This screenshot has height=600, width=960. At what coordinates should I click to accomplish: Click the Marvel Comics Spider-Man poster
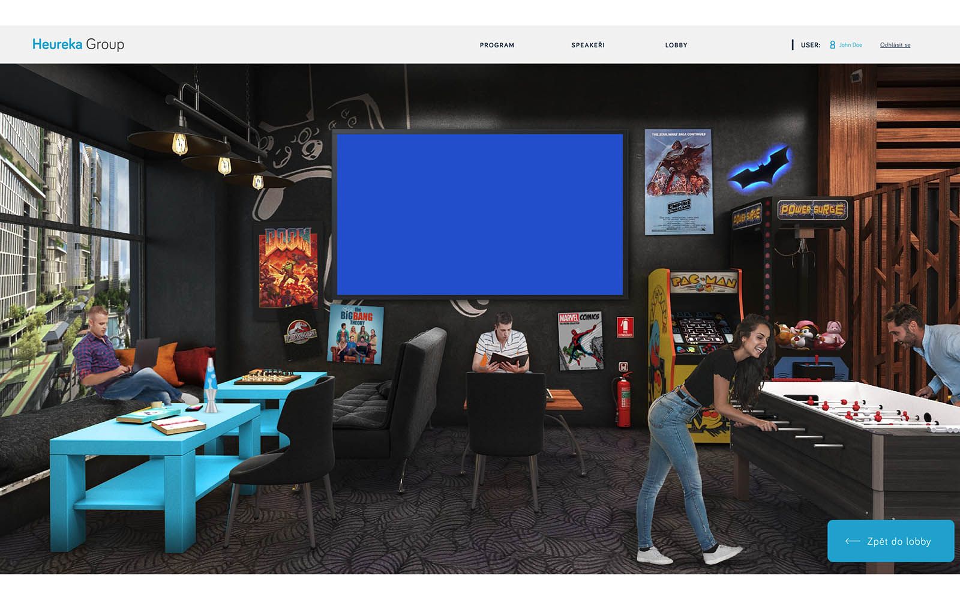click(x=580, y=340)
